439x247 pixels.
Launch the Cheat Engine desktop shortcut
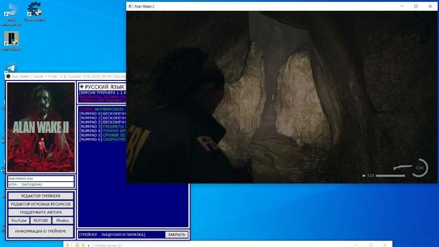(34, 12)
